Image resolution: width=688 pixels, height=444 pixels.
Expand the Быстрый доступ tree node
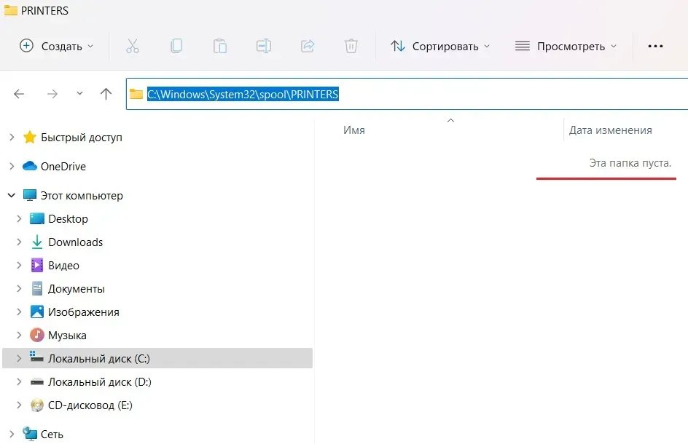tap(11, 138)
